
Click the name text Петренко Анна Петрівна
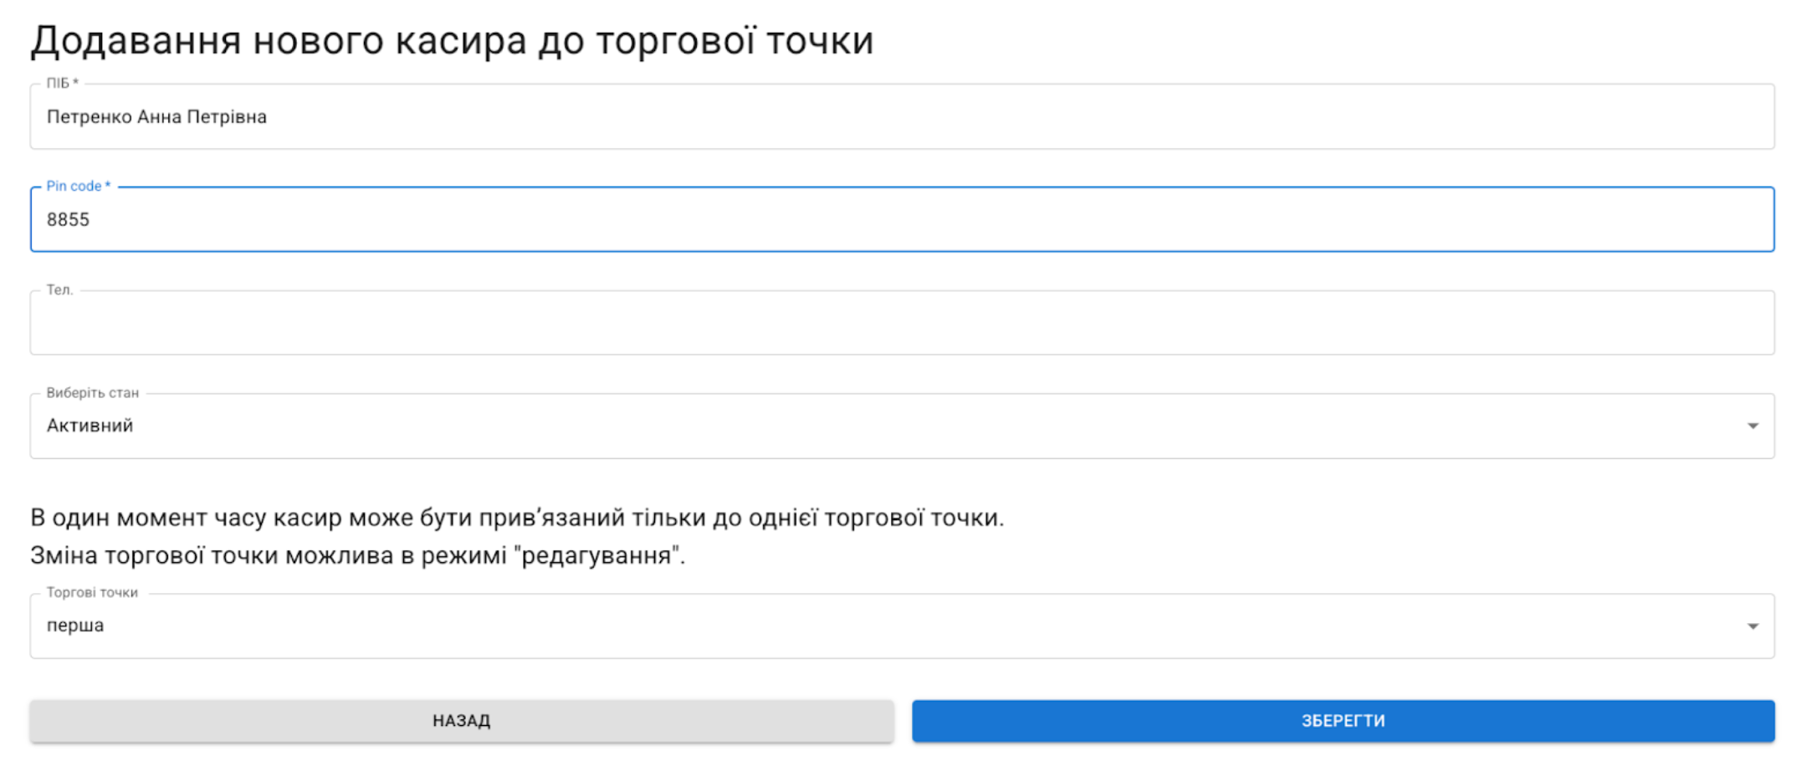(x=156, y=117)
